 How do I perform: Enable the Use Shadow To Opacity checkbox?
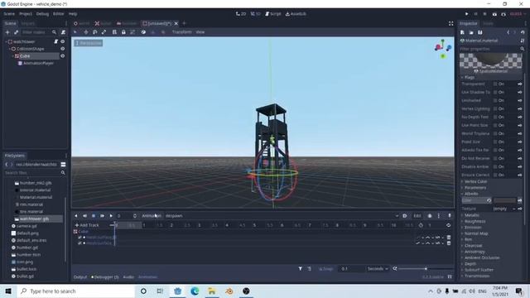(495, 92)
